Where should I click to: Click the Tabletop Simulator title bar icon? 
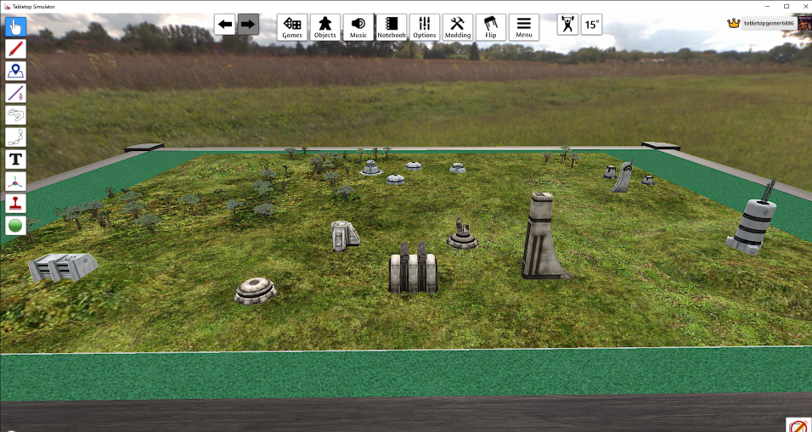[x=6, y=6]
